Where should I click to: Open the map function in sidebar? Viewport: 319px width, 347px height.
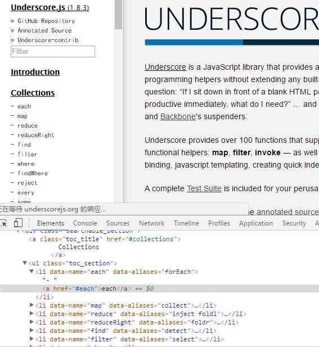point(23,116)
